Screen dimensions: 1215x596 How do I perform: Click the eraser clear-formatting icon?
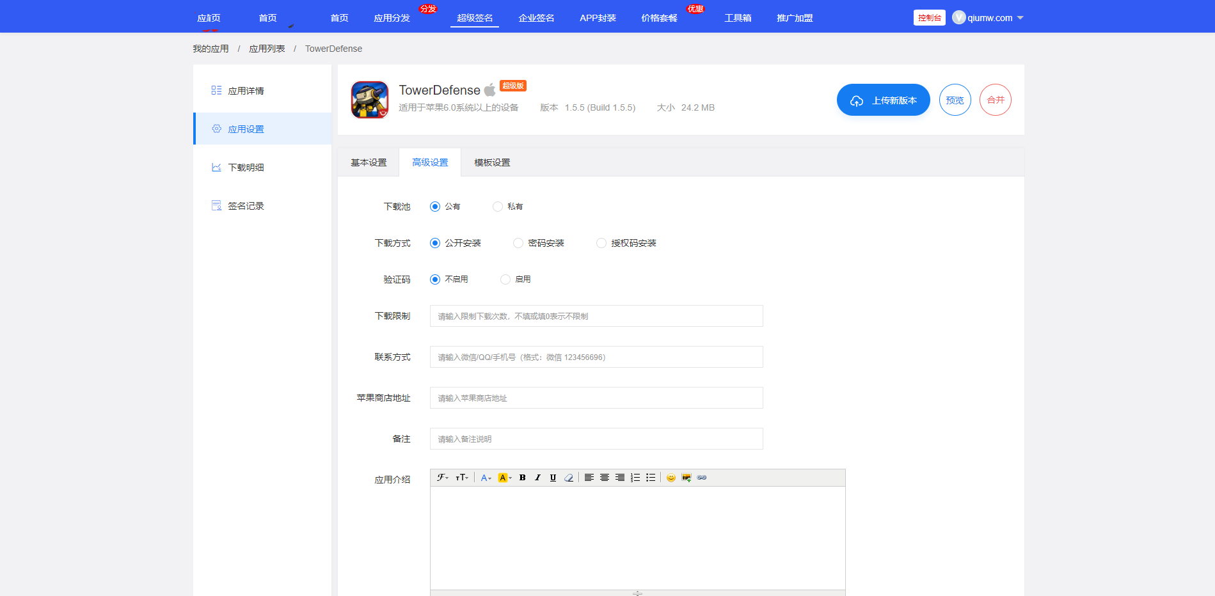pyautogui.click(x=569, y=478)
